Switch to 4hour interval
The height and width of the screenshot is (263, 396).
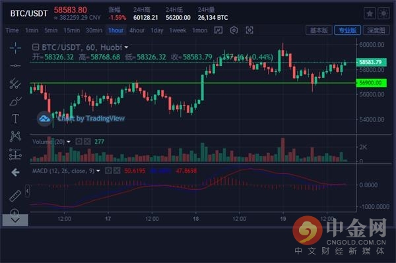point(137,30)
